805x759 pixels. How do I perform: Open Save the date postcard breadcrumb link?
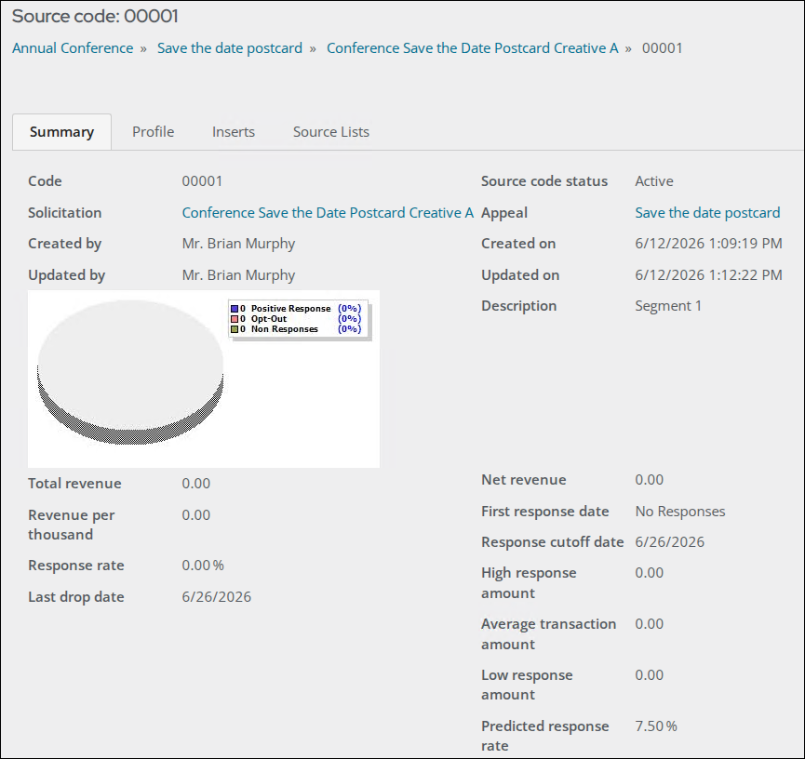(x=230, y=48)
